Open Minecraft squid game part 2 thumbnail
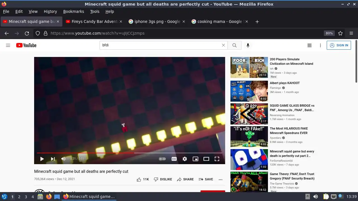This screenshot has width=358, height=201. (249, 159)
